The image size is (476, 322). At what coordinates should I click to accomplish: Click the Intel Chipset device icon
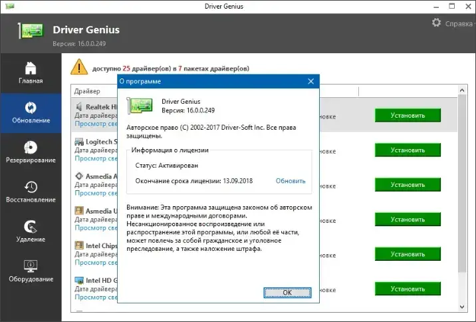(79, 245)
